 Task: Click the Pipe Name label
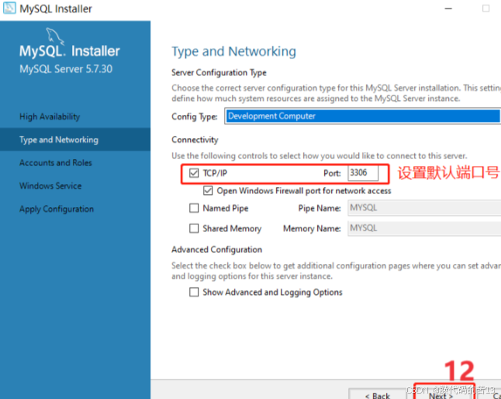(320, 208)
